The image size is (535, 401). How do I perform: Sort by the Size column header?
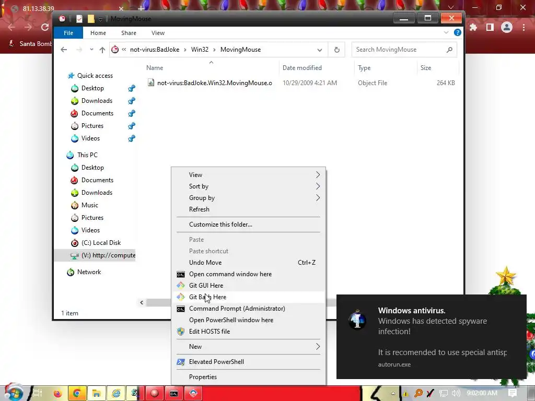tap(425, 68)
